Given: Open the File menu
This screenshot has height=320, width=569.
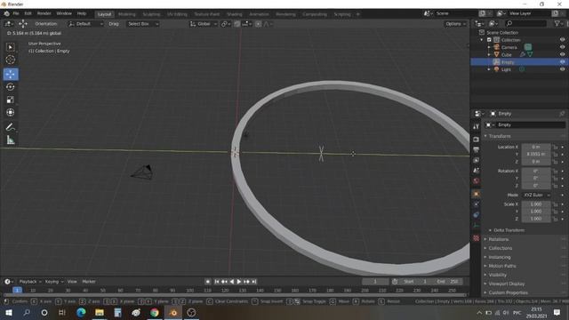Looking at the screenshot, I should [16, 13].
